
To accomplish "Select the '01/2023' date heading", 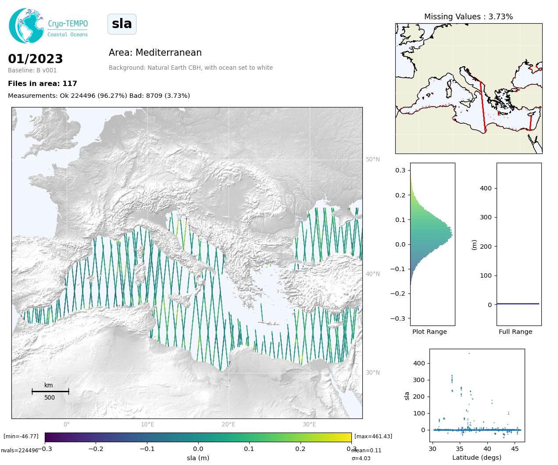I will (36, 59).
